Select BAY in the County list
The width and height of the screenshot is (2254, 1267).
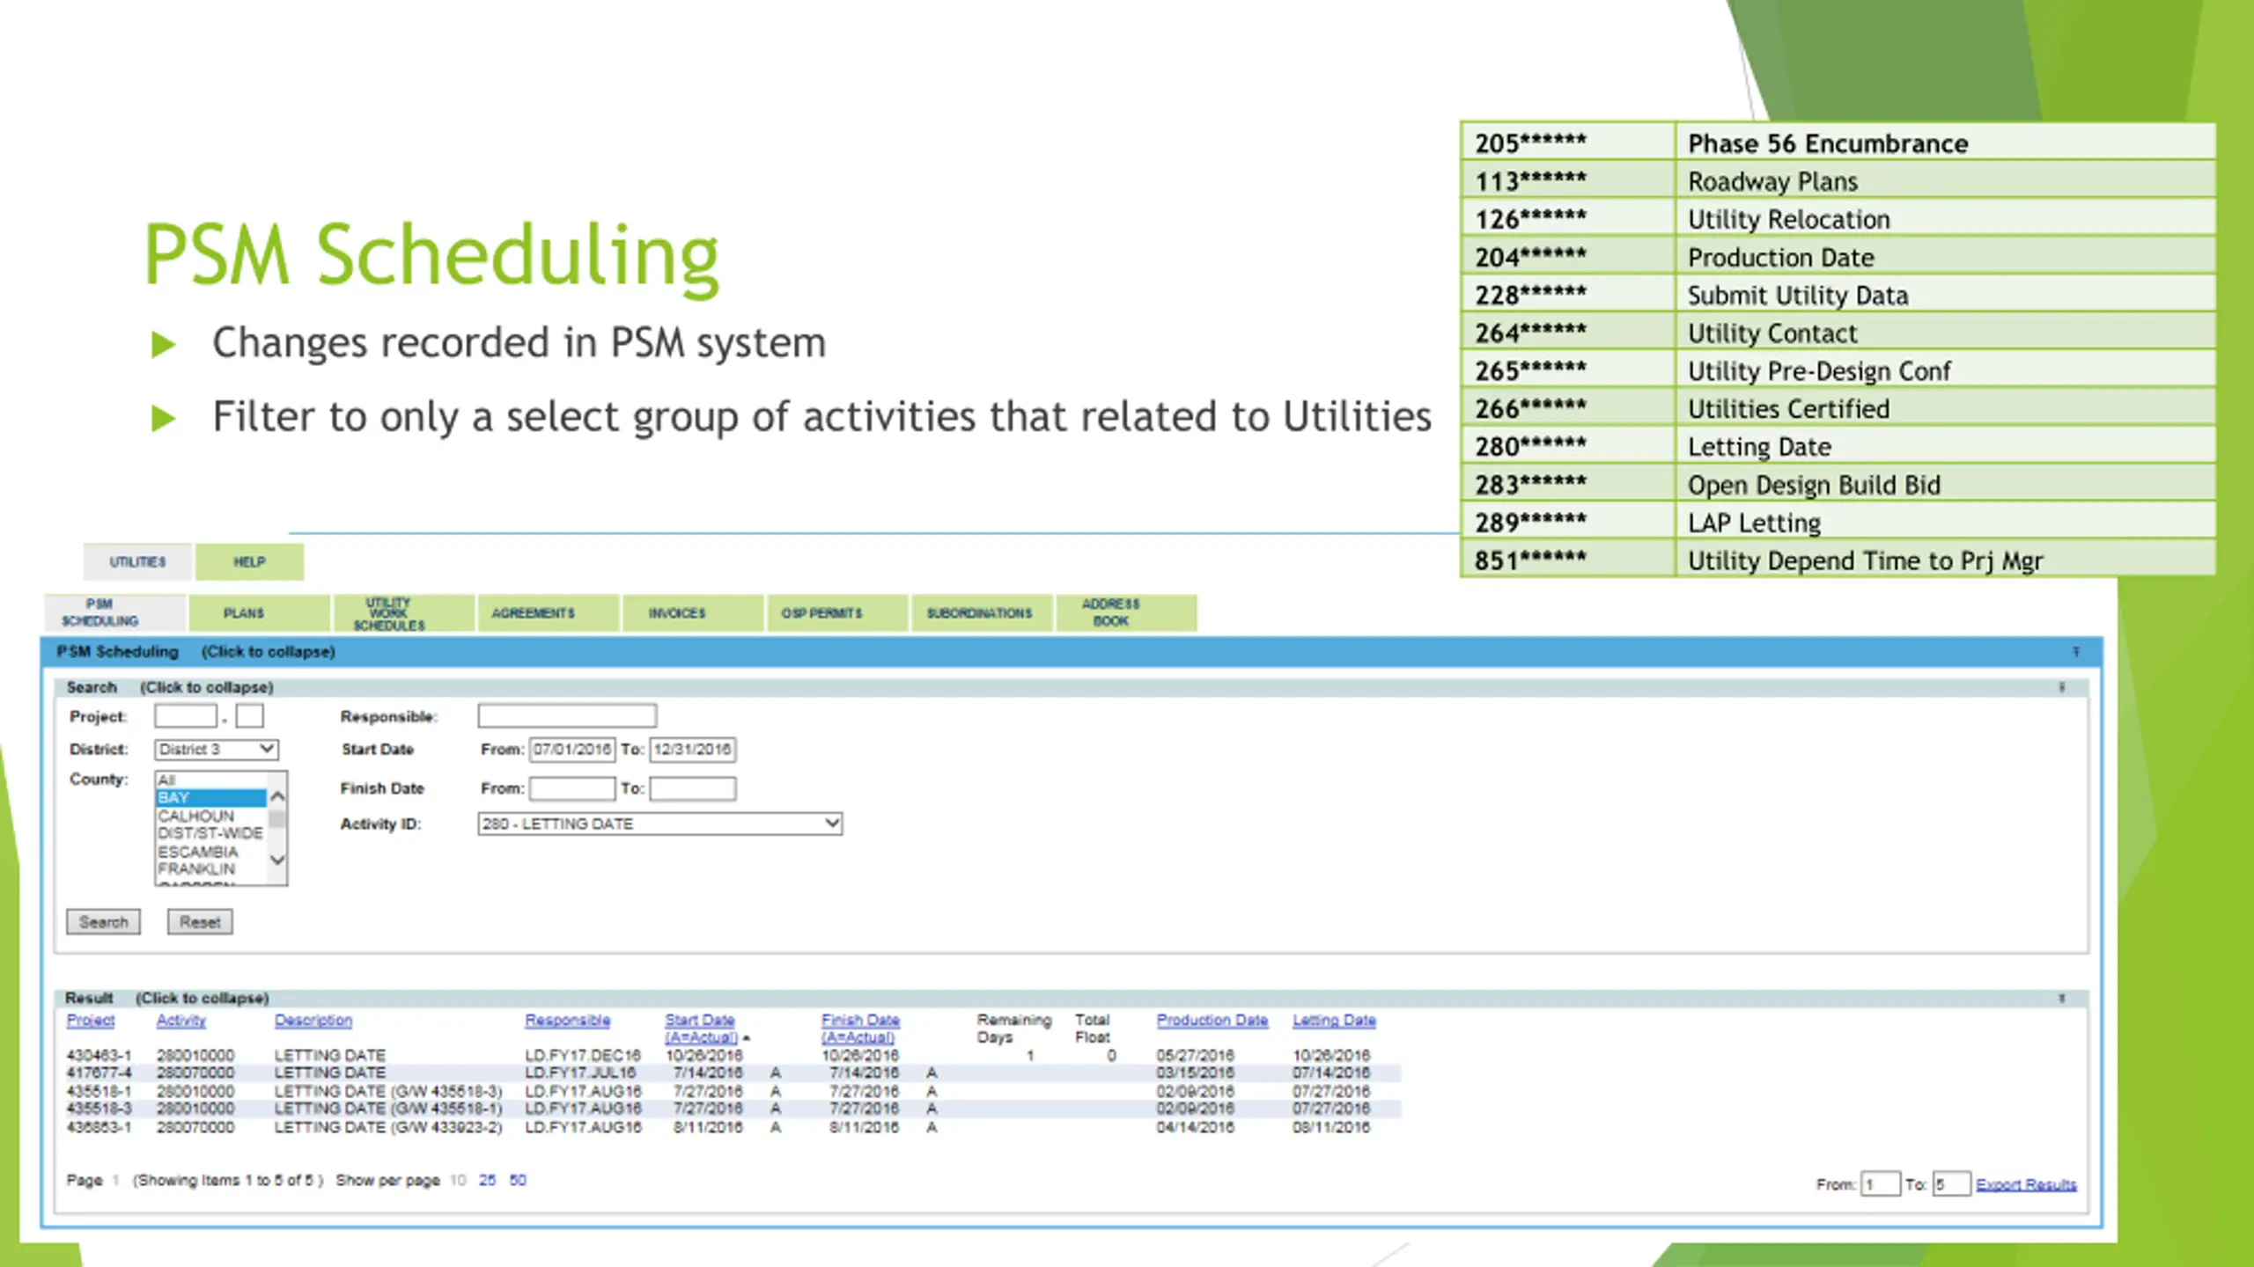tap(210, 798)
